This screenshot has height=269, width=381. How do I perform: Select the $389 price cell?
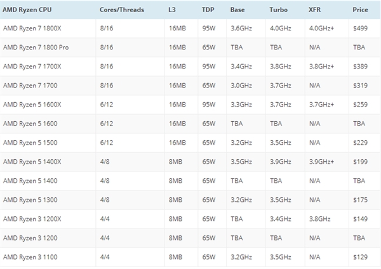point(359,67)
